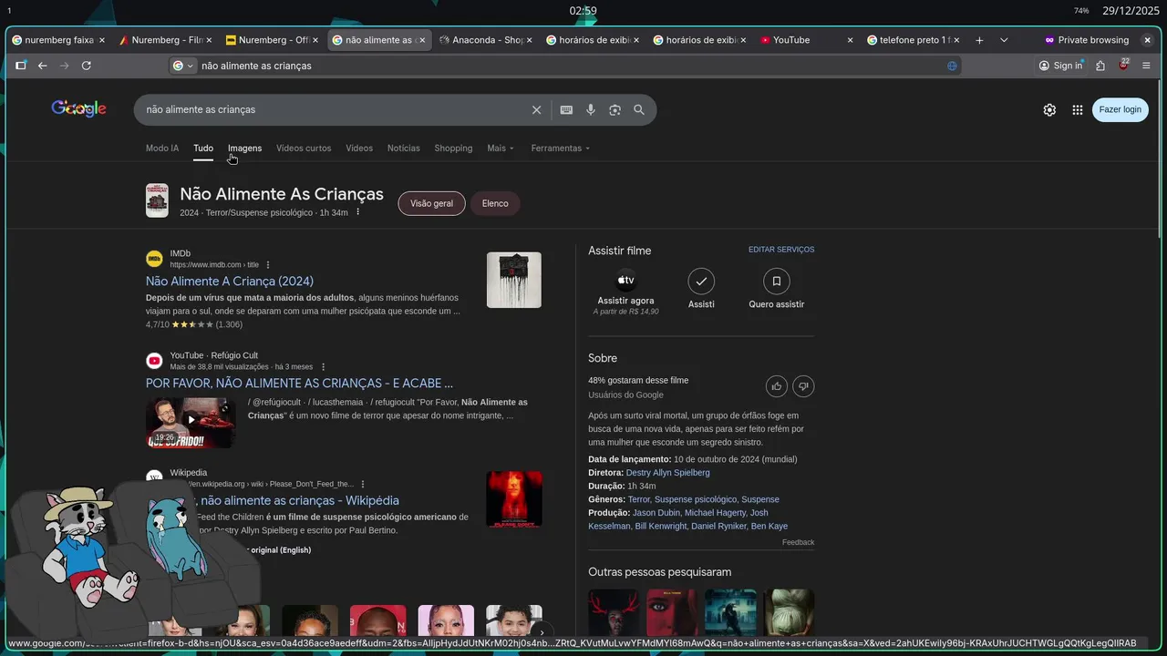1167x656 pixels.
Task: Advance the cast carousel with the arrow
Action: pos(542,631)
